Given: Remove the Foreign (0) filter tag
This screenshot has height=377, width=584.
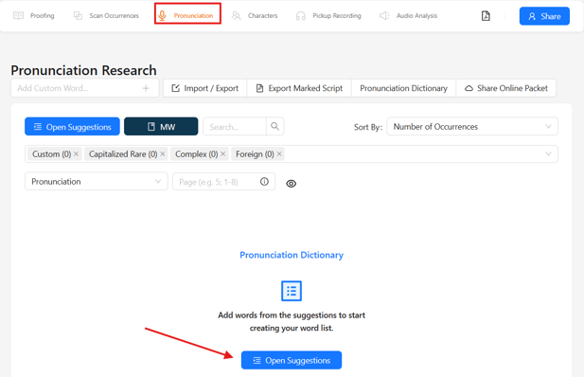Looking at the screenshot, I should tap(279, 154).
